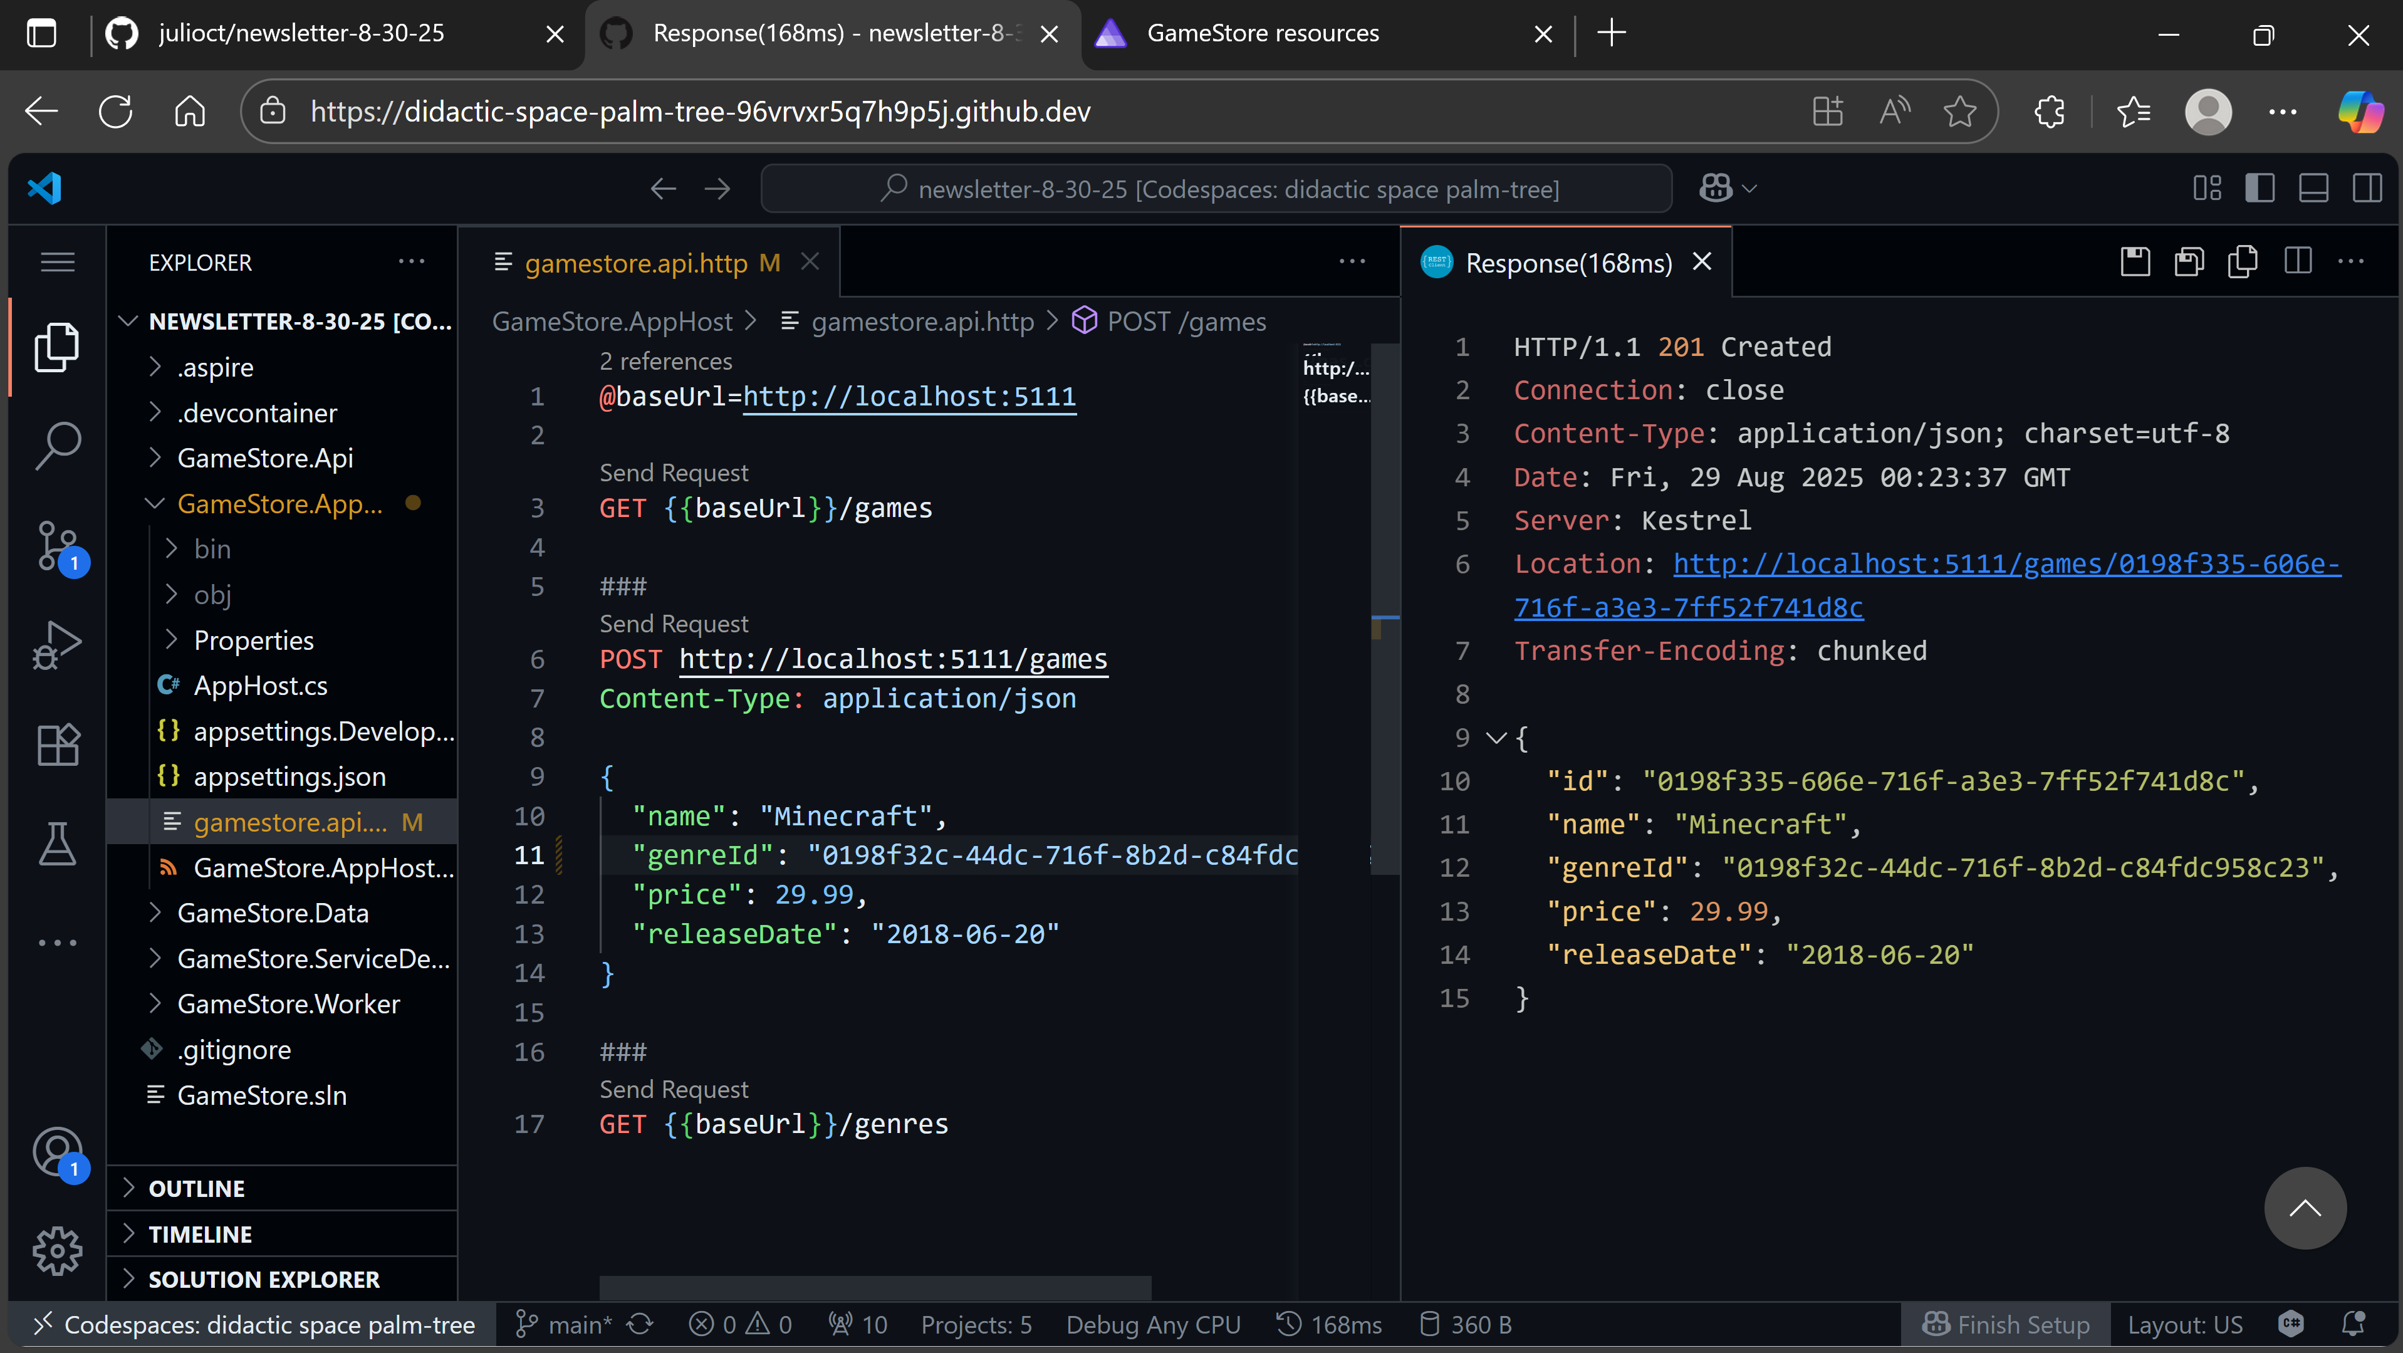Open more actions for gamestore.api.http editor

pos(1352,262)
